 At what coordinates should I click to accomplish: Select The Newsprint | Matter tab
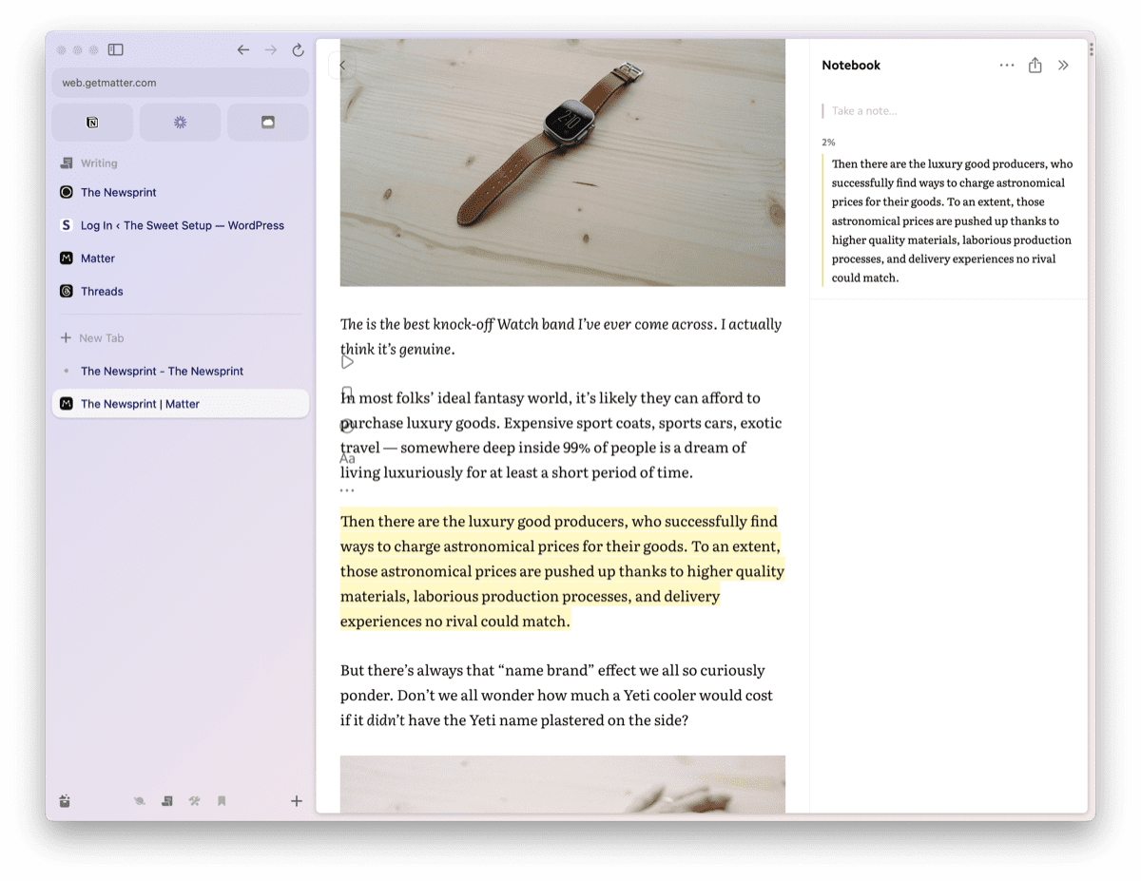(181, 404)
